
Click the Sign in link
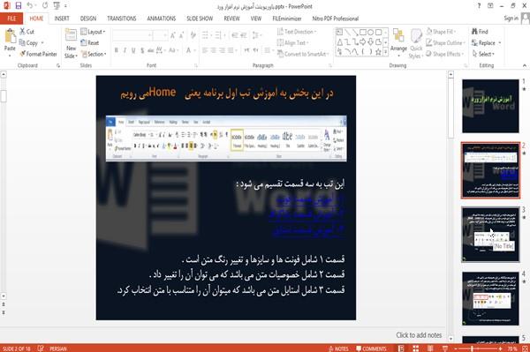pyautogui.click(x=511, y=19)
